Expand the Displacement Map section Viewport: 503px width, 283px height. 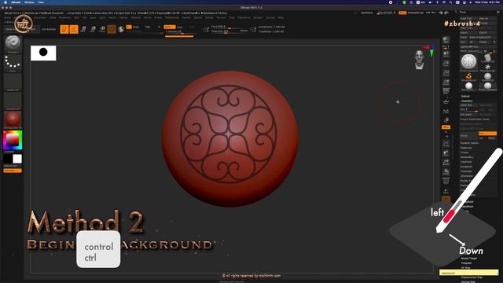click(x=472, y=277)
